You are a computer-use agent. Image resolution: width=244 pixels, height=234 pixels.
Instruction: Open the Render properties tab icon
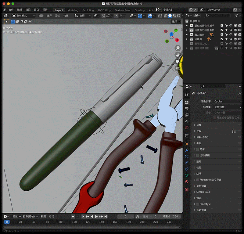click(187, 102)
